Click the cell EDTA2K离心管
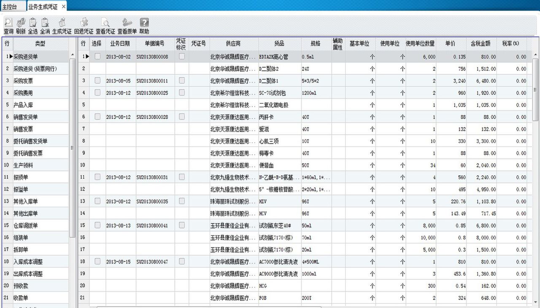Screen dimensions: 540x308 click(x=279, y=56)
